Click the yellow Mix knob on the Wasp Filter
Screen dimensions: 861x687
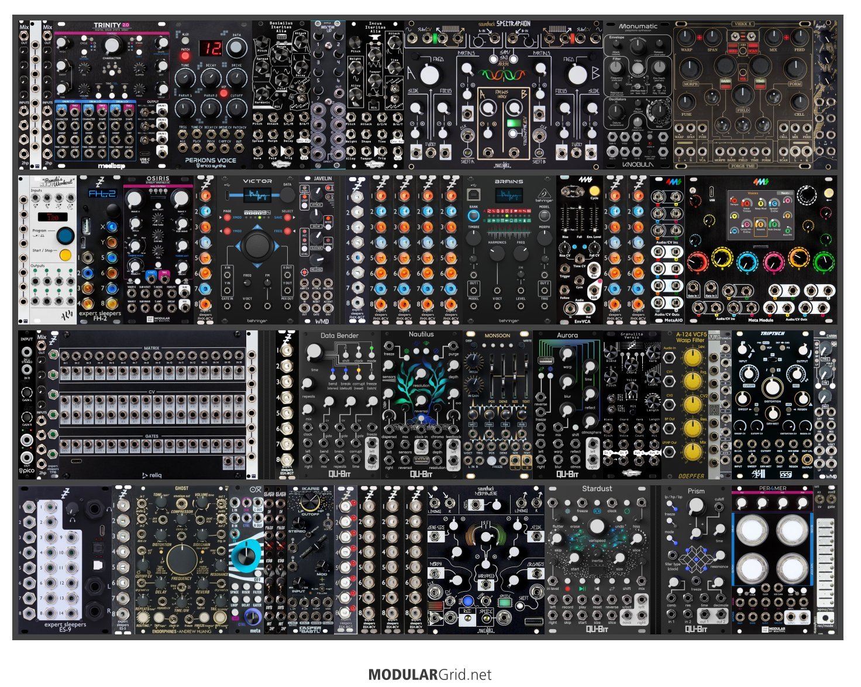[693, 452]
